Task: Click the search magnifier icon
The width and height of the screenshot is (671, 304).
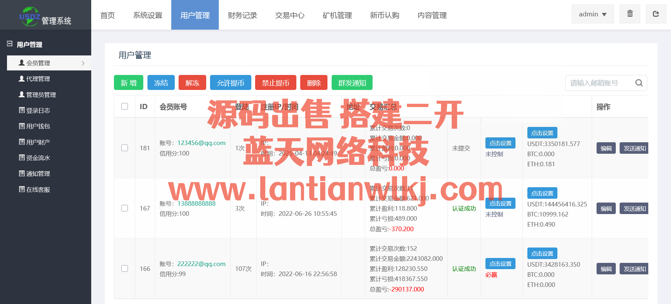Action: click(639, 83)
